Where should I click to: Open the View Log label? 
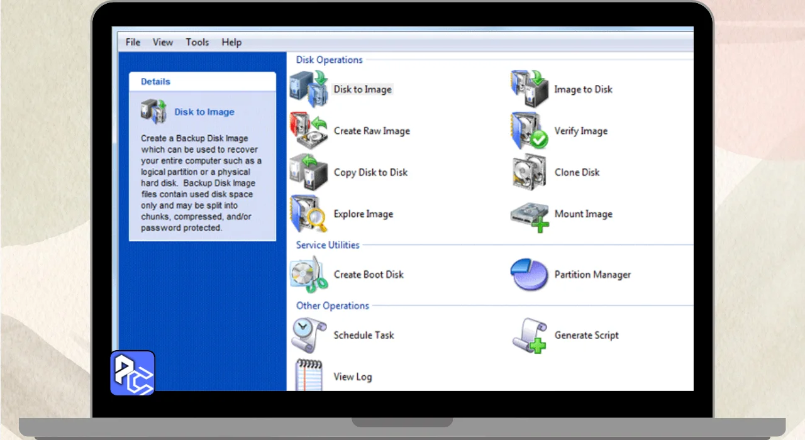pyautogui.click(x=352, y=377)
